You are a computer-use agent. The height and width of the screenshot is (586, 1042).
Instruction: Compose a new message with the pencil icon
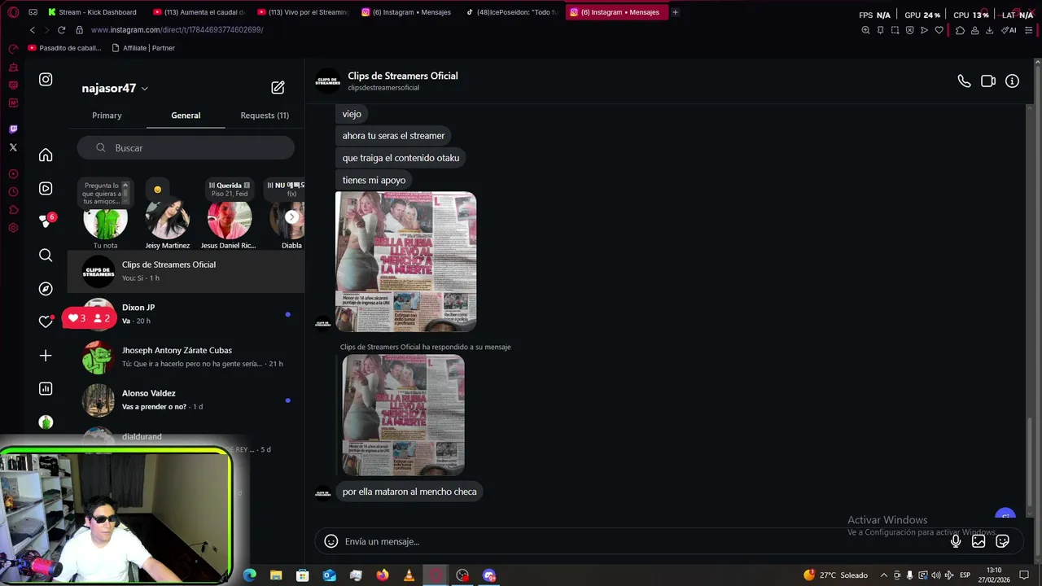[278, 88]
